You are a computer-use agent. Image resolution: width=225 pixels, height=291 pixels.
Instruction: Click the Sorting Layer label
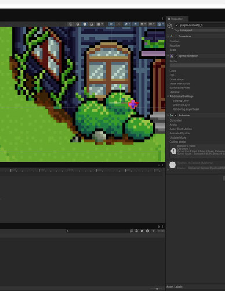pos(181,101)
